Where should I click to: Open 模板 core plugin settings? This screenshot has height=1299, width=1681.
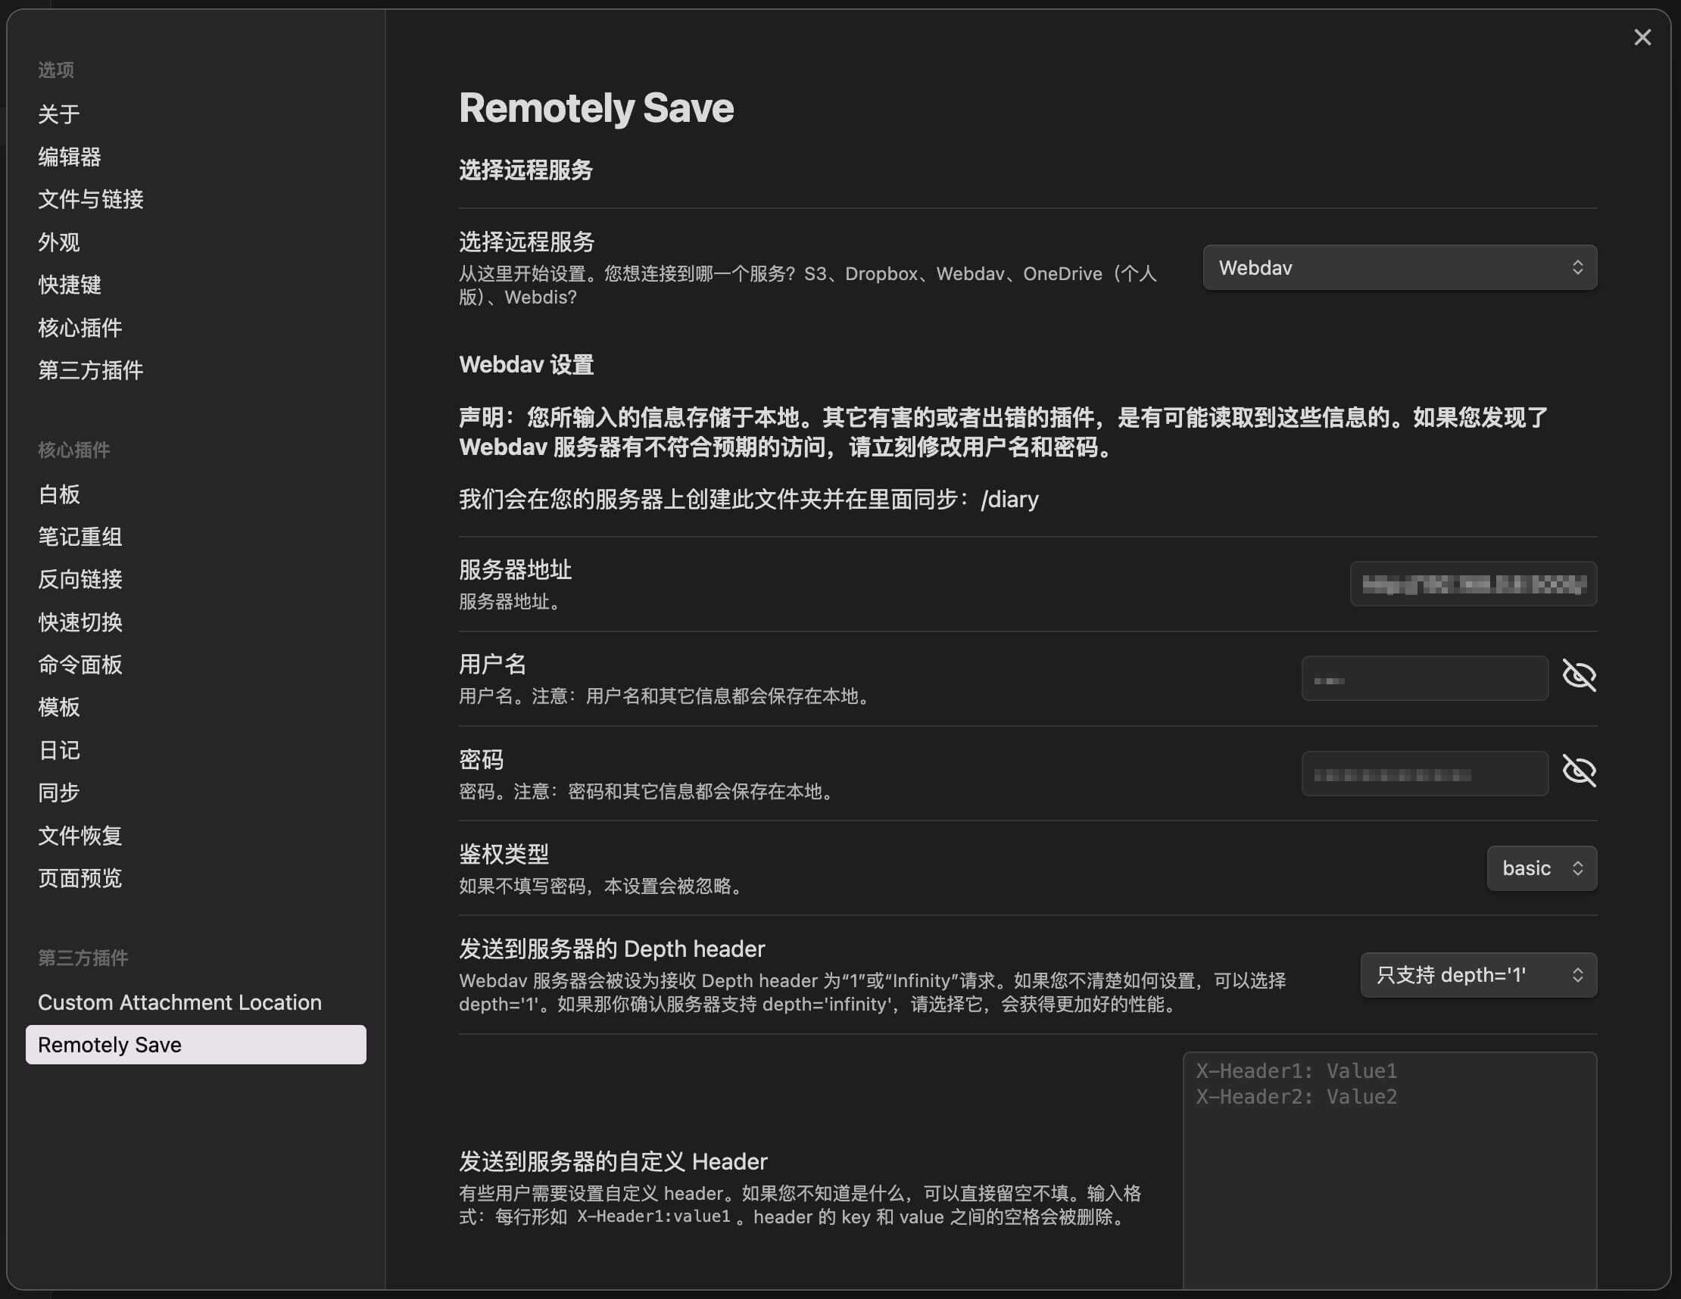[x=59, y=707]
